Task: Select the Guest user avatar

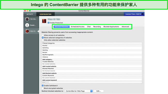Action: 27,25
